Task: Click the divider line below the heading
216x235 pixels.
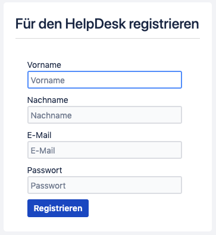Action: [x=108, y=38]
